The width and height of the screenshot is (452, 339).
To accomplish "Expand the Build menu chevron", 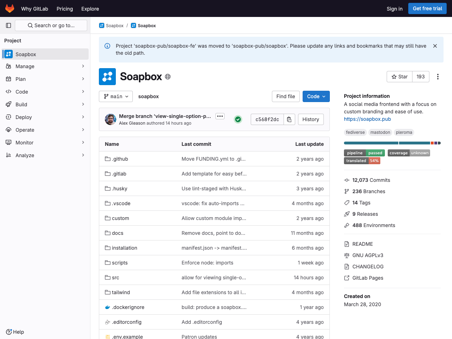I will 83,105.
